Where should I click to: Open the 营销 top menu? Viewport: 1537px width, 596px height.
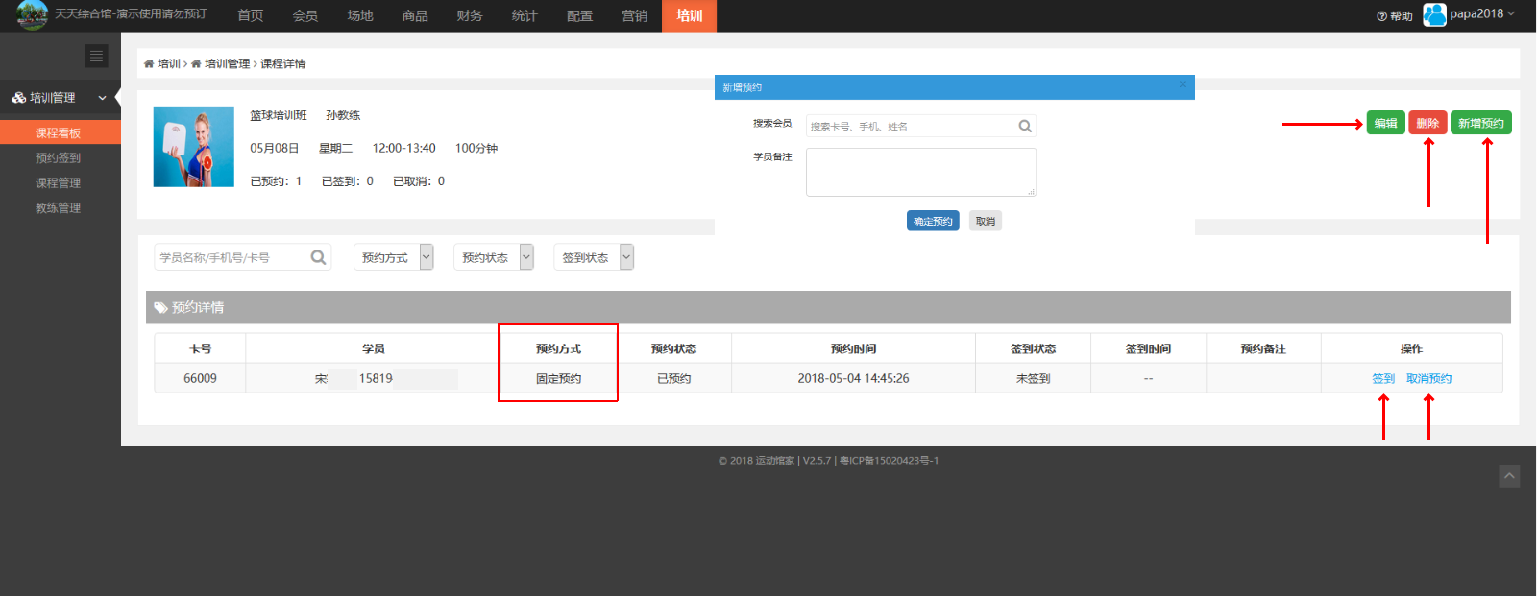(x=635, y=15)
